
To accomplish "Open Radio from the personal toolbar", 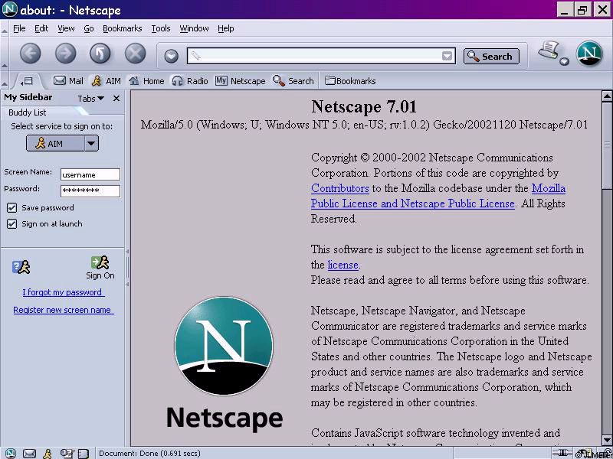I will (x=190, y=81).
